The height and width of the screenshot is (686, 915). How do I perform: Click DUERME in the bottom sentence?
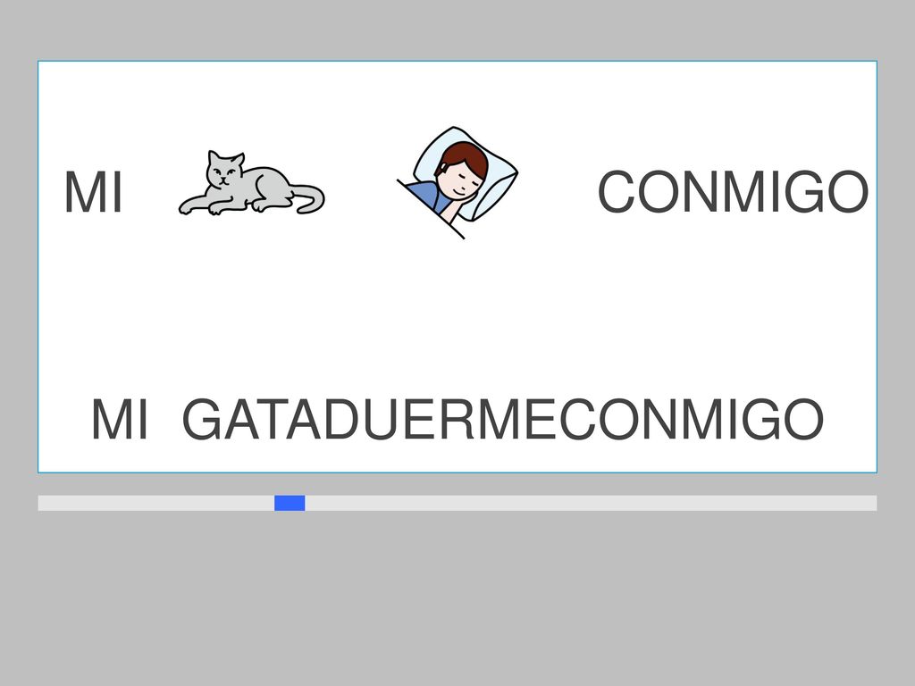pyautogui.click(x=441, y=419)
